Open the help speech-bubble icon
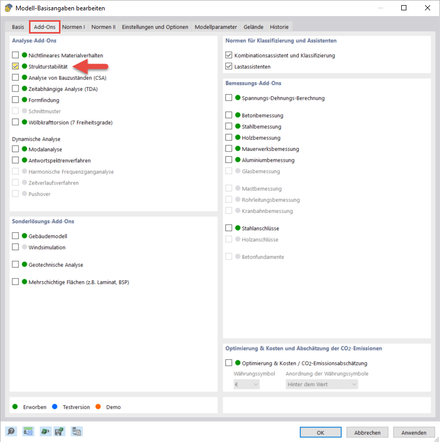Viewport: 440px width, 442px height. point(11,431)
